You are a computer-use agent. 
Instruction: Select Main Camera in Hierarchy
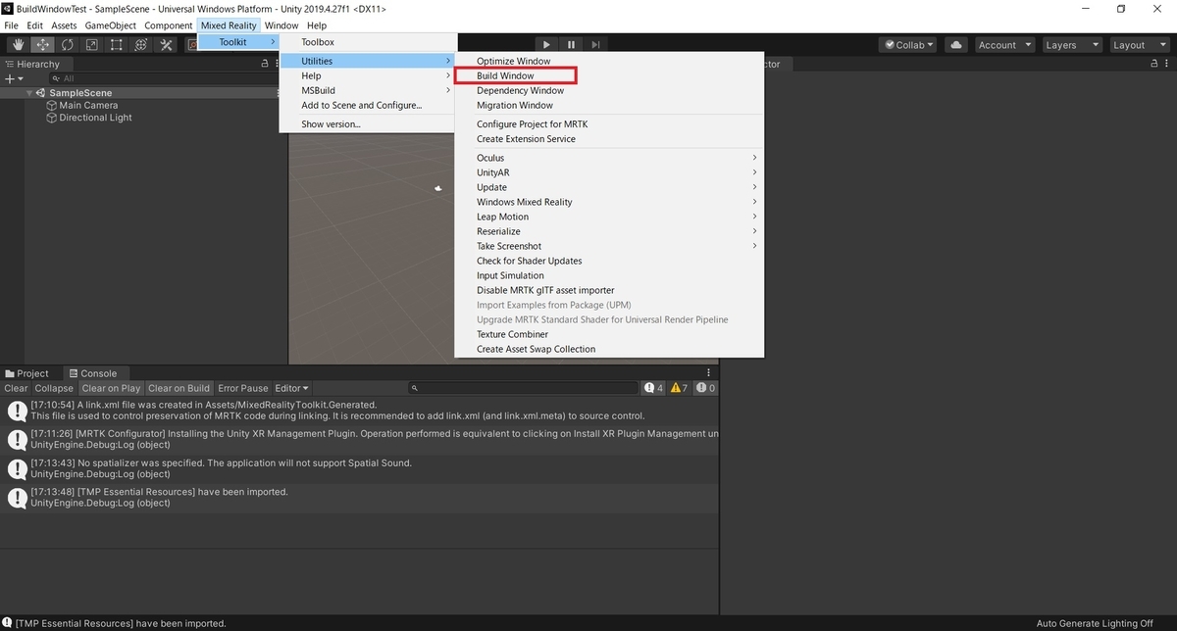88,105
